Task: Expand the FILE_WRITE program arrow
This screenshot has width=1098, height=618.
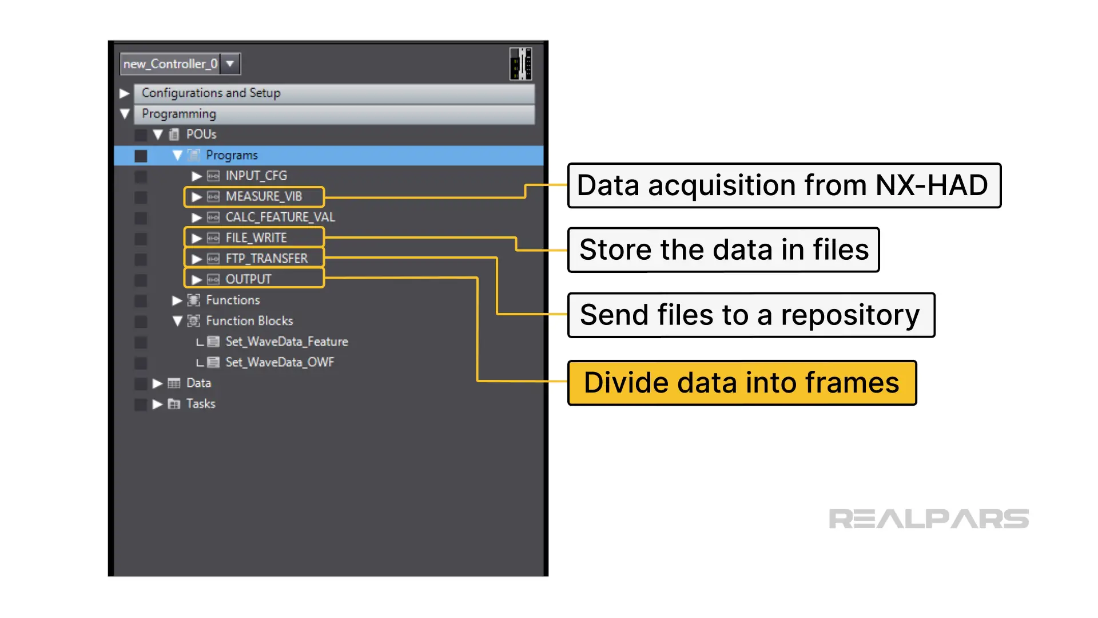Action: pyautogui.click(x=197, y=238)
